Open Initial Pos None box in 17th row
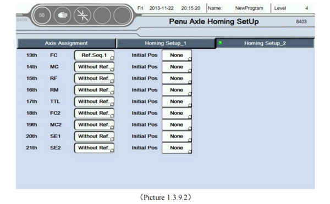Viewport: 330px width, 204px height. [177, 101]
